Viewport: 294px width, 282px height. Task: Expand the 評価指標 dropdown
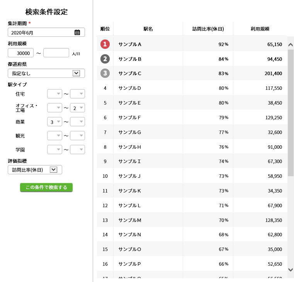tap(54, 170)
